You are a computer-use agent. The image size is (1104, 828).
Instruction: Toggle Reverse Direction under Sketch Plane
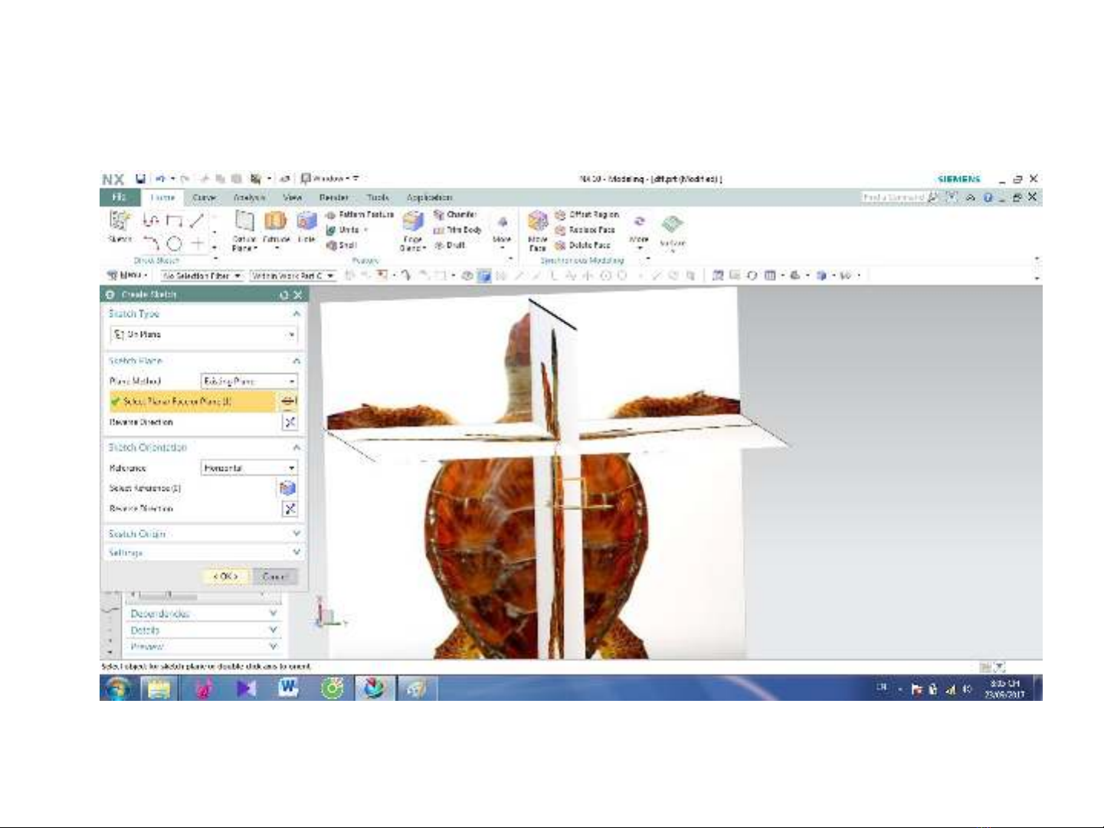290,422
